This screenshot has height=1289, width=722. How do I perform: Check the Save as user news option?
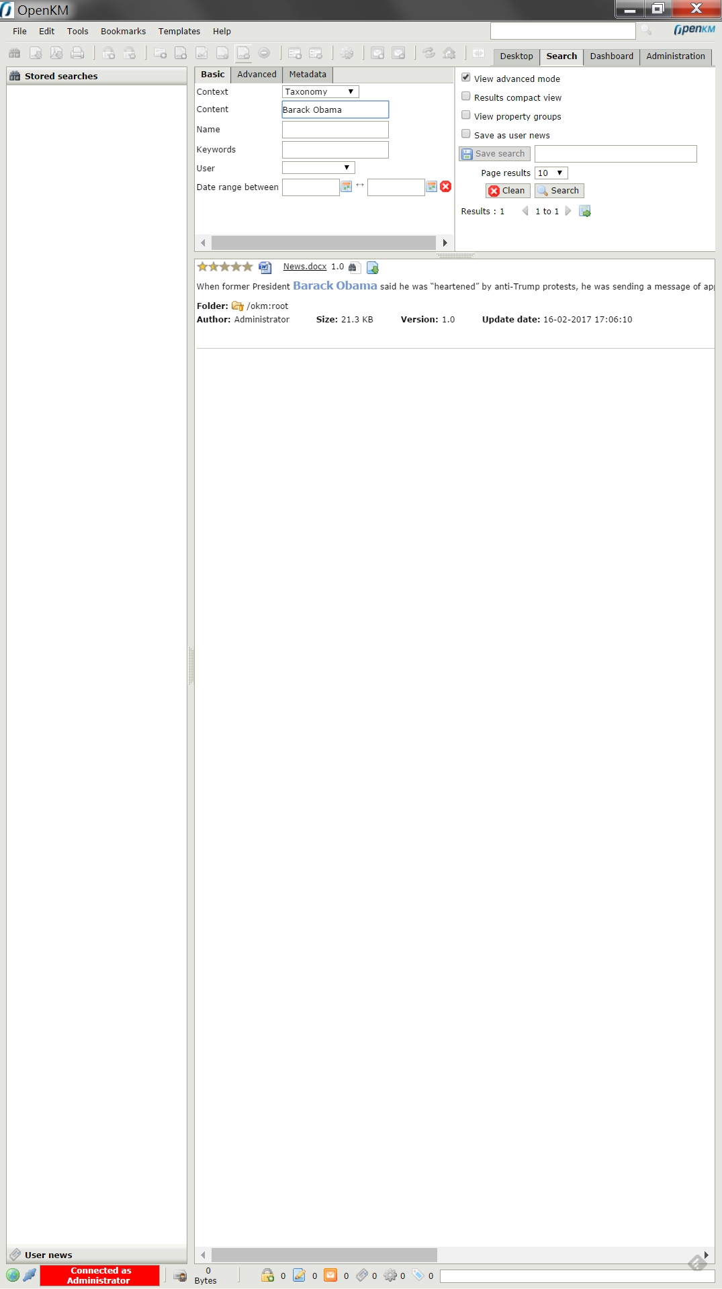[466, 134]
